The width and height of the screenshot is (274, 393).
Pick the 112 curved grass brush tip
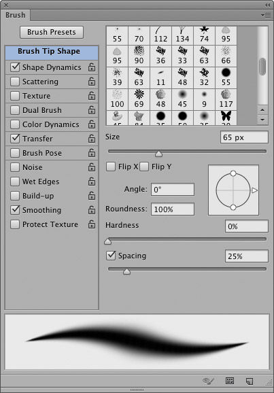point(160,35)
